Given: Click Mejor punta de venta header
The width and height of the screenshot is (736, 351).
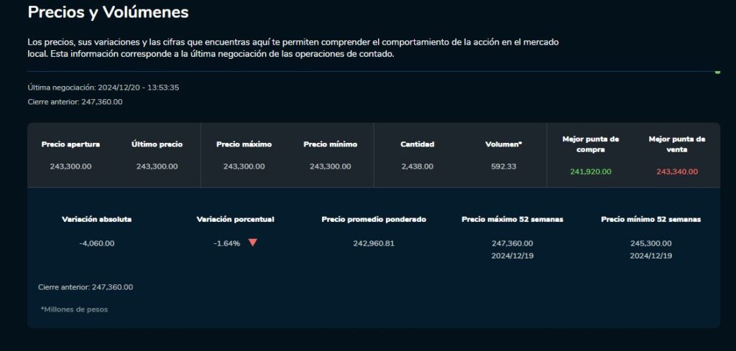Looking at the screenshot, I should (x=677, y=144).
